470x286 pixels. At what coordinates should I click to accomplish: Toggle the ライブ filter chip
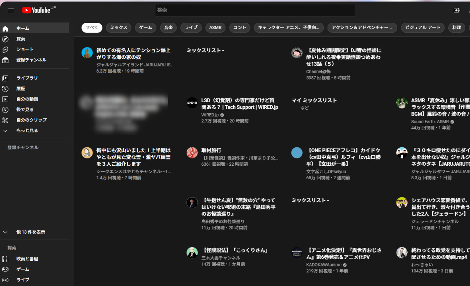pos(191,27)
